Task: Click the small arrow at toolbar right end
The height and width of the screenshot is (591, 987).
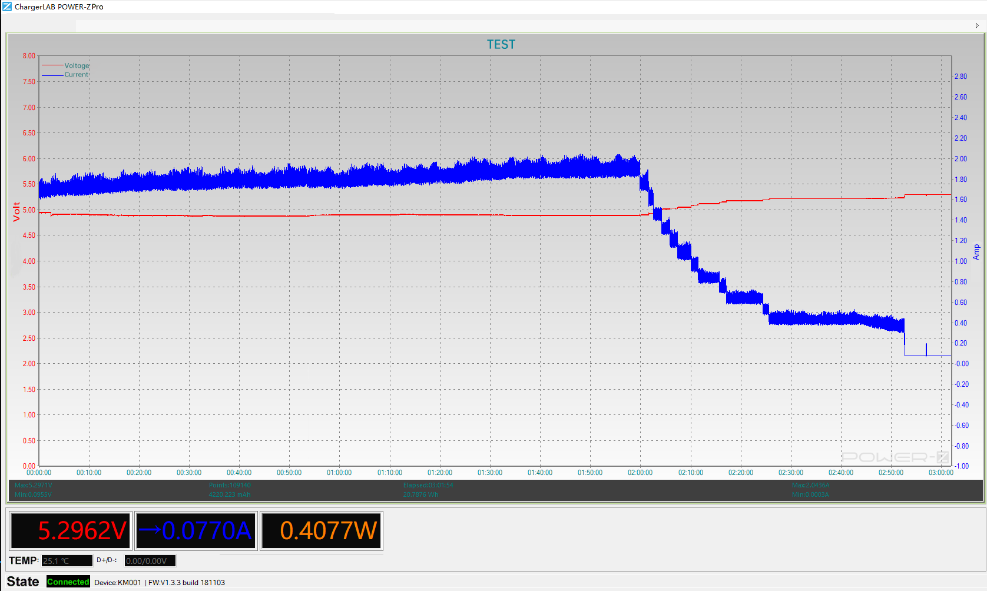Action: pos(977,26)
